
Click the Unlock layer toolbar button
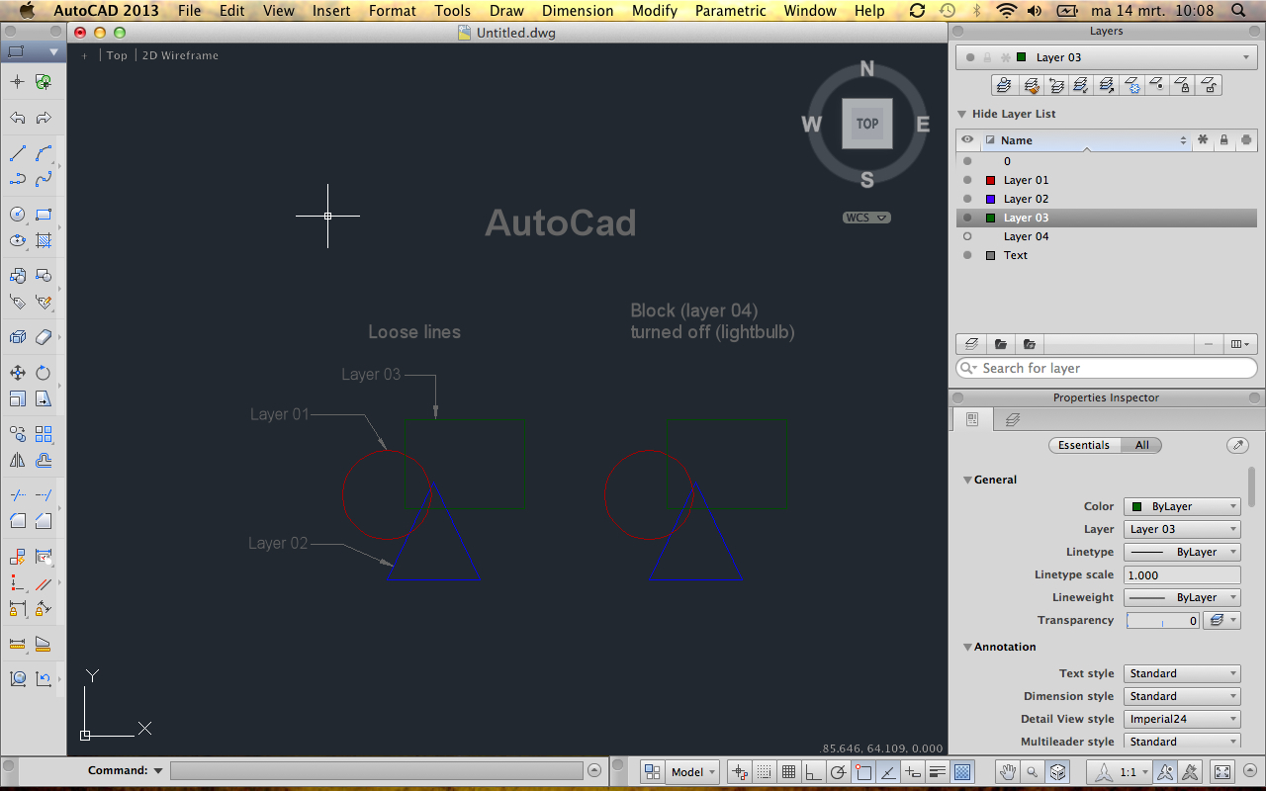pos(1209,85)
